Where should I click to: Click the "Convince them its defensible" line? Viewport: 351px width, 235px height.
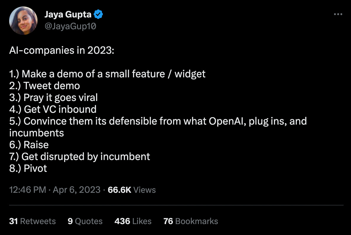click(x=158, y=121)
